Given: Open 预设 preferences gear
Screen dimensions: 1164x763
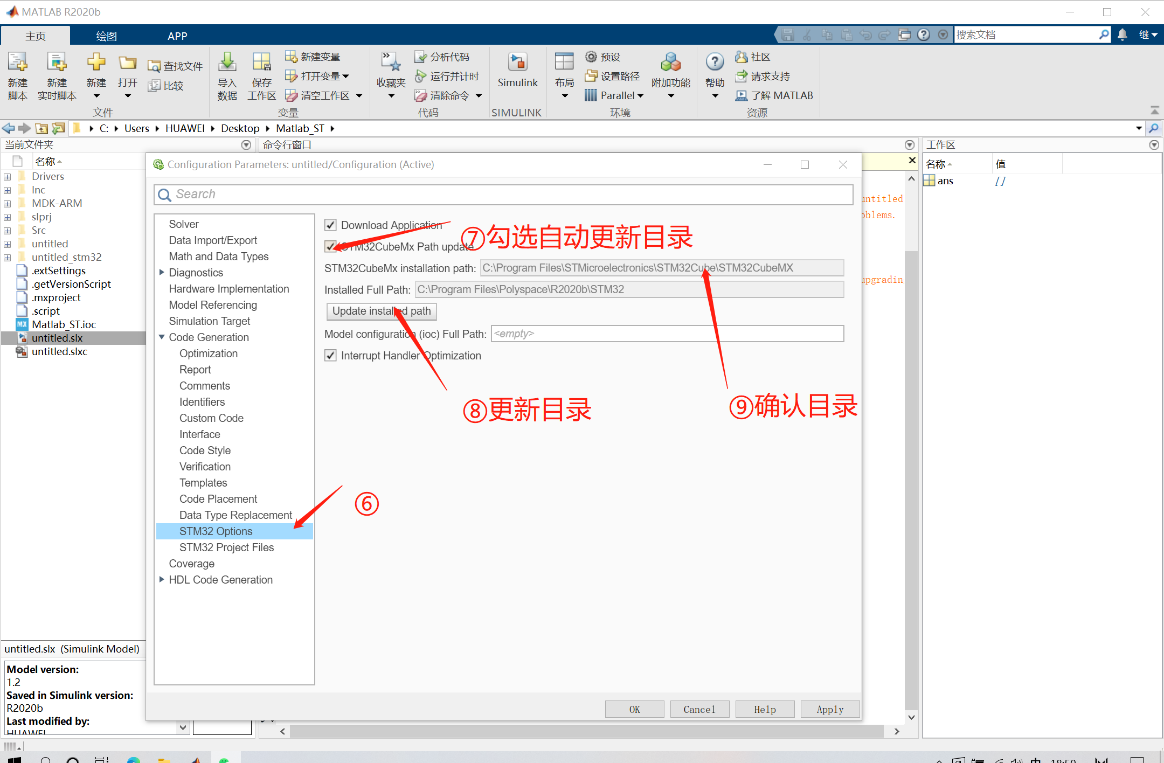Looking at the screenshot, I should coord(591,57).
